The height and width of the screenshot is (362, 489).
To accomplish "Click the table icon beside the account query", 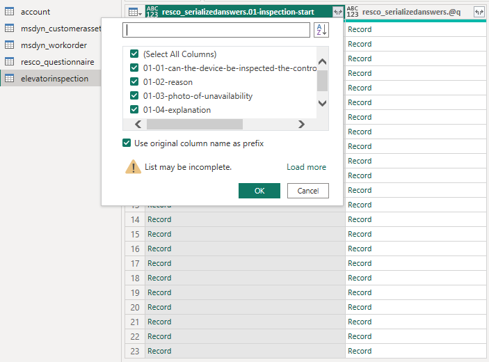I will (x=10, y=12).
